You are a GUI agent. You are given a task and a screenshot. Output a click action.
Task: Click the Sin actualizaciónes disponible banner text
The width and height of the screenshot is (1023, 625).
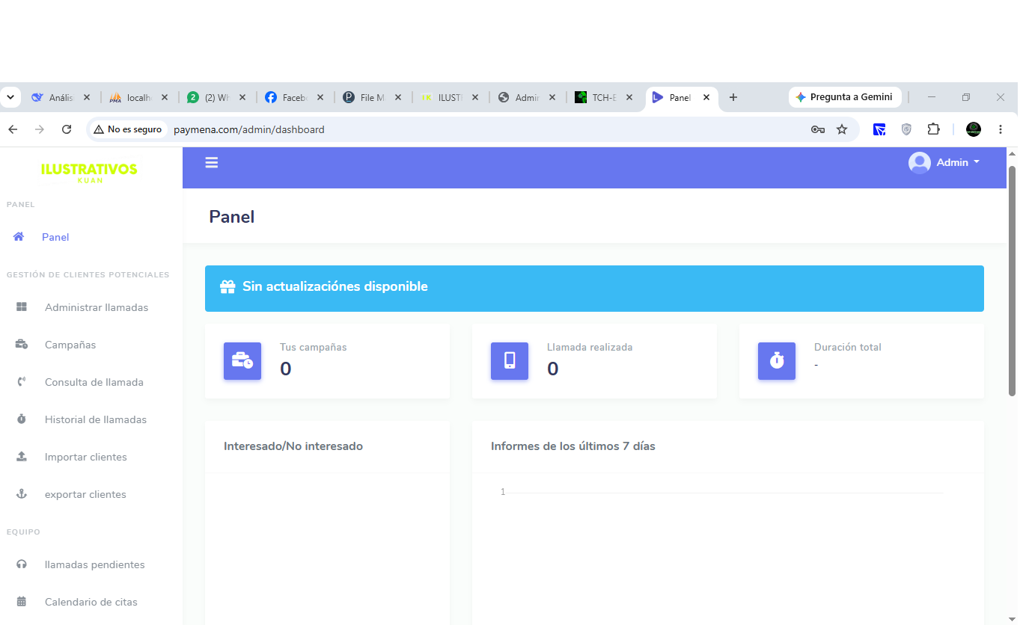click(x=335, y=286)
